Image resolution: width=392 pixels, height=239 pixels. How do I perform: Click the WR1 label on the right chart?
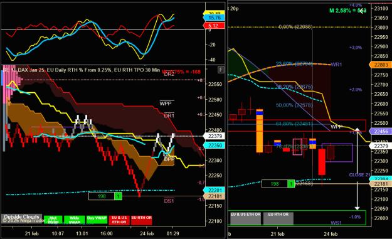(x=336, y=65)
